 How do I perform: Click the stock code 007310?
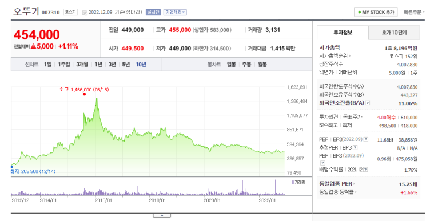coord(51,13)
